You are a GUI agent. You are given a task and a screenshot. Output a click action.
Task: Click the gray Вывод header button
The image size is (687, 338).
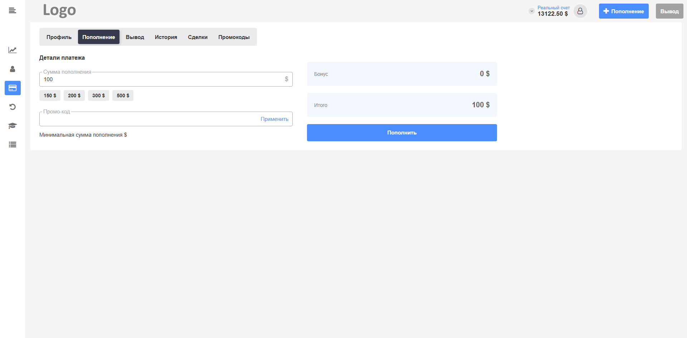669,11
